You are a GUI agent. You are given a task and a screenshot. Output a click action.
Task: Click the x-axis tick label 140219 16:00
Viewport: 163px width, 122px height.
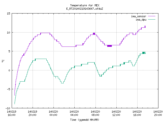pos(11,113)
